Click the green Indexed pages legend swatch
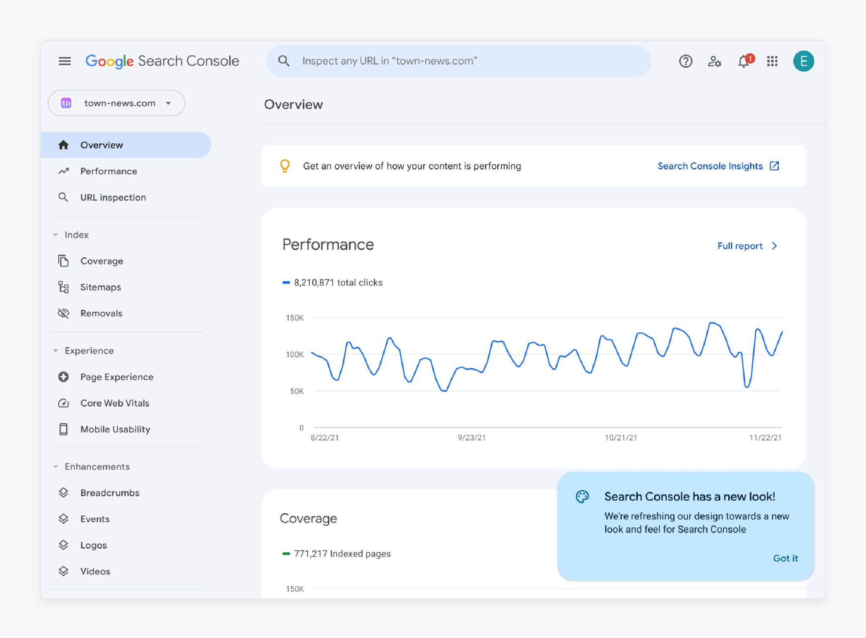The image size is (866, 638). [286, 554]
